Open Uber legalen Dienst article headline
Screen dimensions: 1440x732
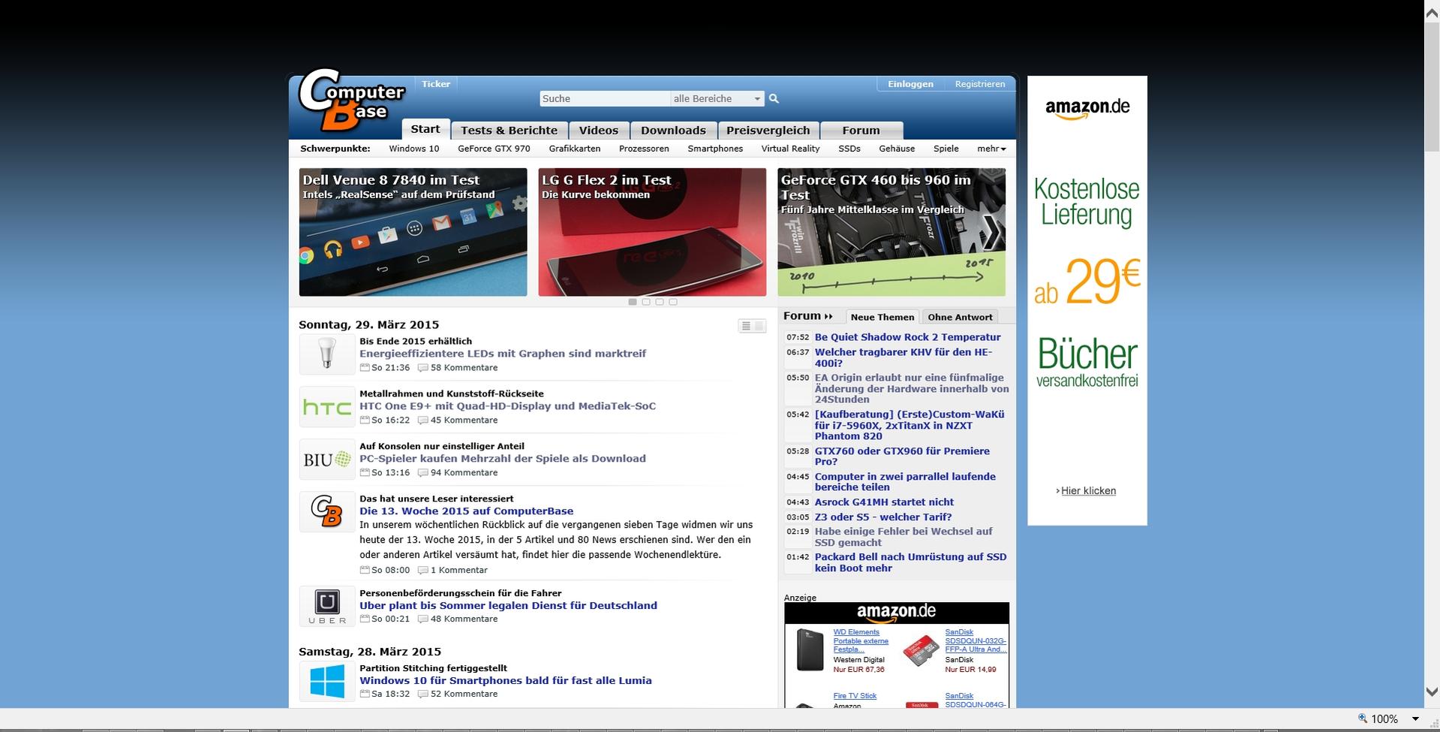click(x=508, y=606)
